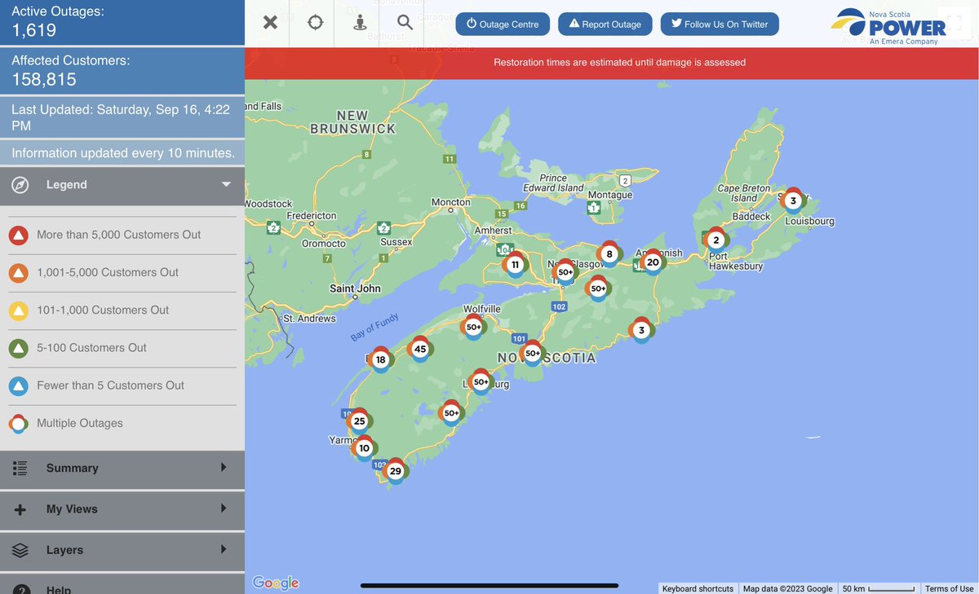Click the 50 km map scale control
Image resolution: width=979 pixels, height=594 pixels.
click(x=879, y=588)
